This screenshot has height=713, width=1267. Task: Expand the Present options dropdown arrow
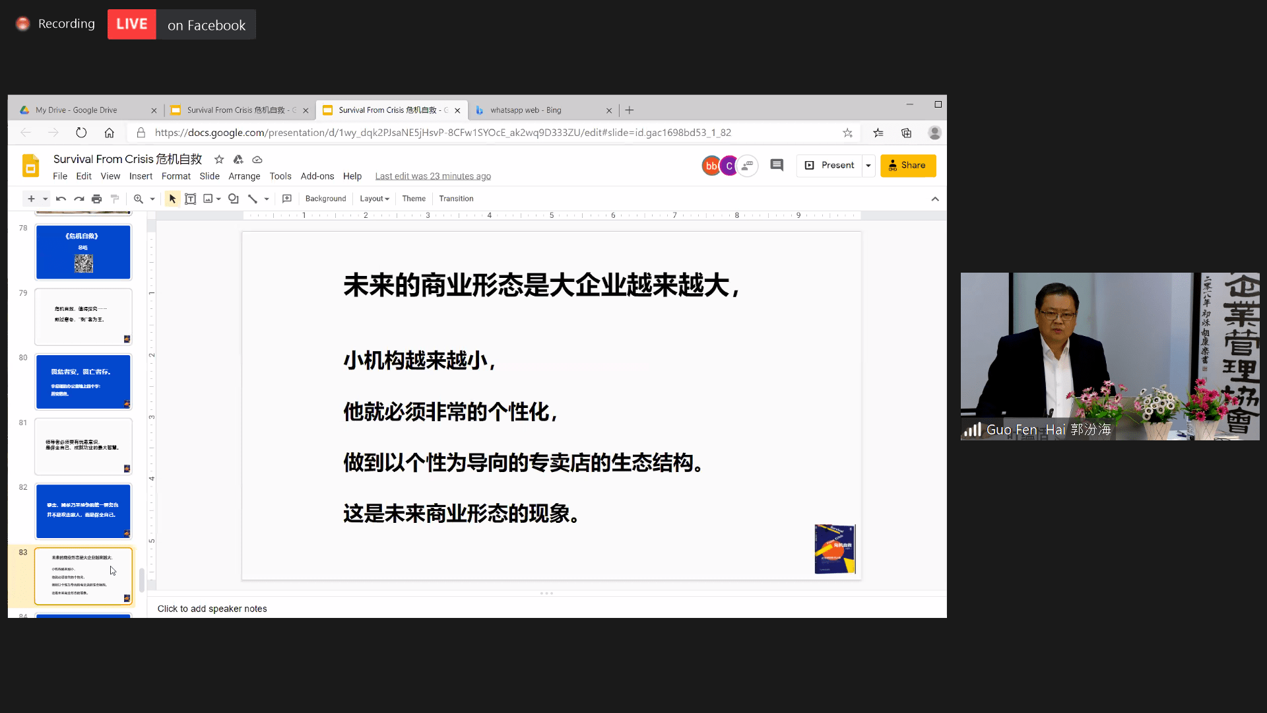[x=868, y=166]
